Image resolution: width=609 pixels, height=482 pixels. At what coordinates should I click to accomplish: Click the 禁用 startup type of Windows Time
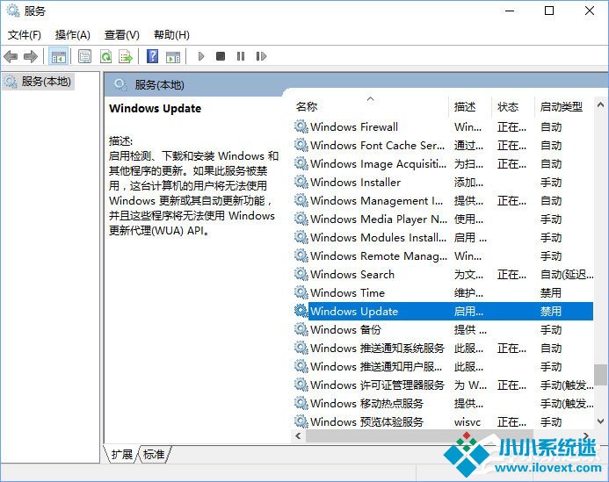pos(551,292)
